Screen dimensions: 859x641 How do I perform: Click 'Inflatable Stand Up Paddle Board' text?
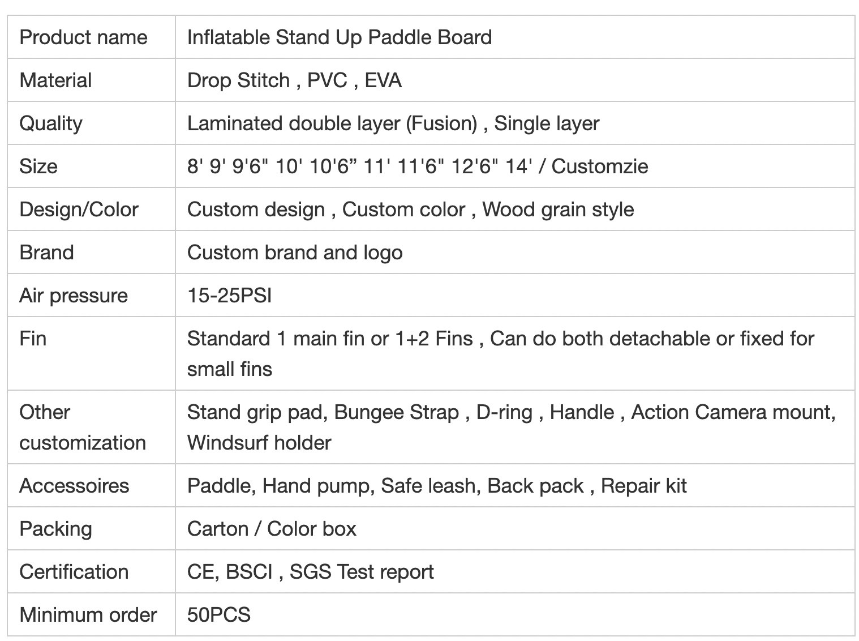pos(339,37)
